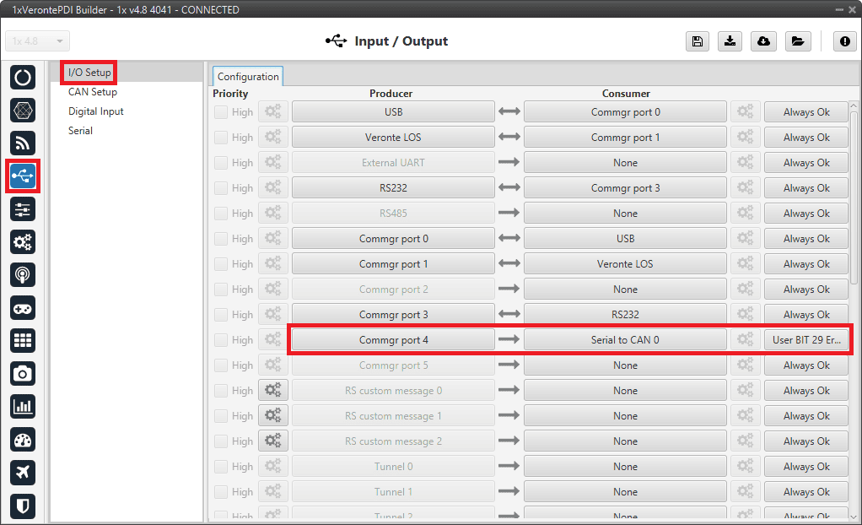Select the gamepad icon in the sidebar
This screenshot has width=862, height=525.
23,307
